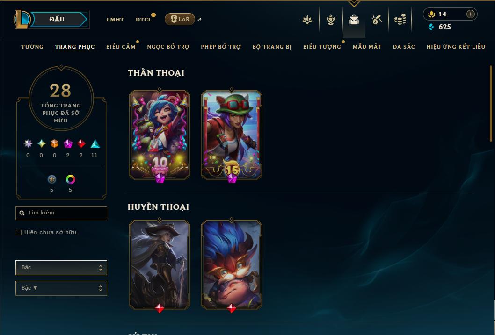The image size is (495, 335).
Task: Switch to the NGỌC BỔ TRỢ tab
Action: pos(168,47)
